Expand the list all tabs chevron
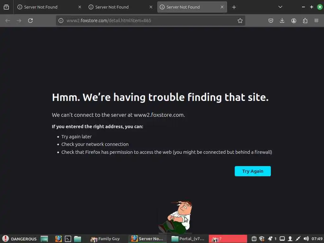This screenshot has height=243, width=324. point(280,7)
